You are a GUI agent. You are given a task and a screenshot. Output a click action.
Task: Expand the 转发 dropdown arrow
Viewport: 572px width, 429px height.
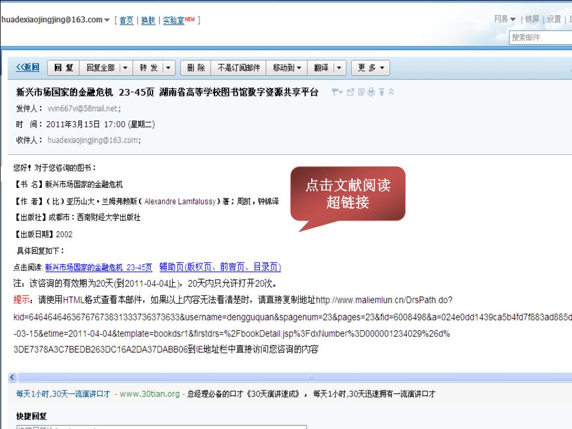click(x=168, y=68)
